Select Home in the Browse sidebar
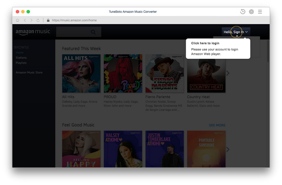 20,52
